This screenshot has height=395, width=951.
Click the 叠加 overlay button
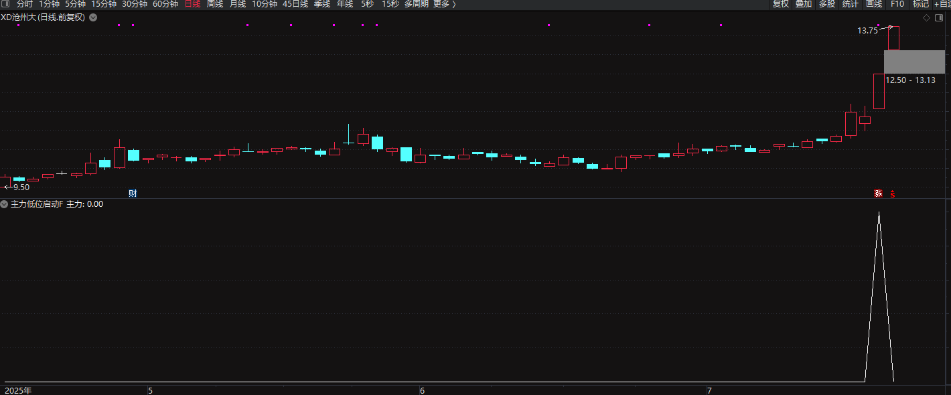coord(804,4)
